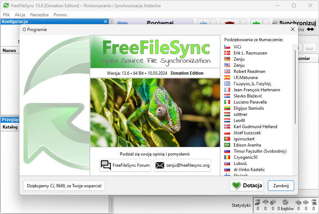Click Zamknij to close the dialog
This screenshot has width=319, height=214.
(x=281, y=185)
